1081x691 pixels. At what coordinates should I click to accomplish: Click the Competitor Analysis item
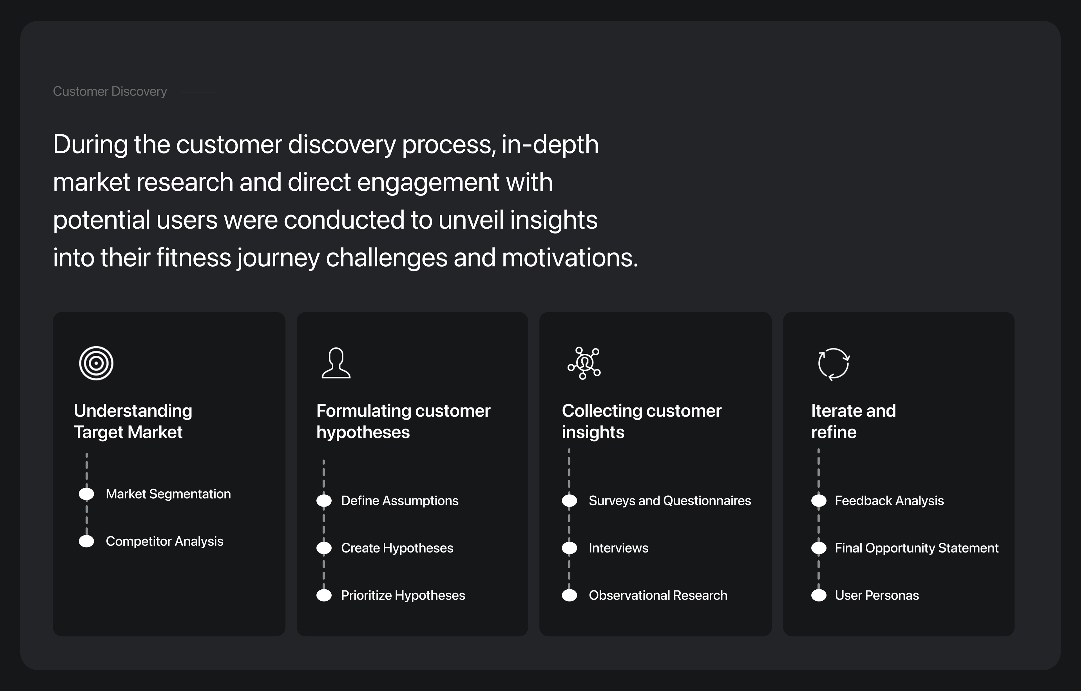point(164,541)
